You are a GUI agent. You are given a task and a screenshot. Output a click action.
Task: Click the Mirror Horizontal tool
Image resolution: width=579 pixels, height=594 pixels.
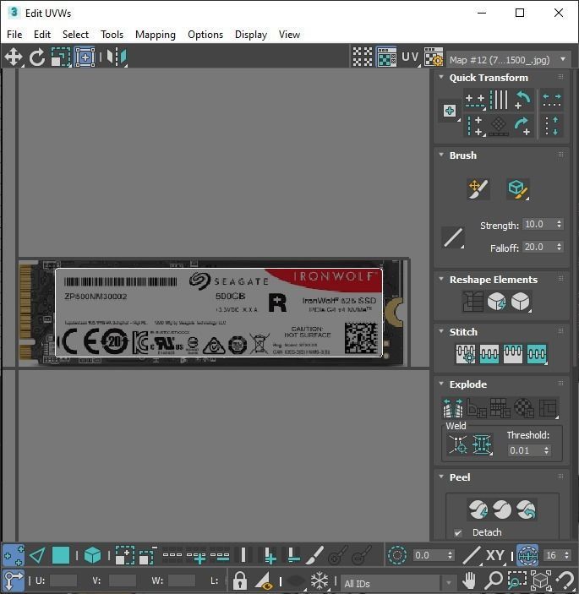[117, 57]
